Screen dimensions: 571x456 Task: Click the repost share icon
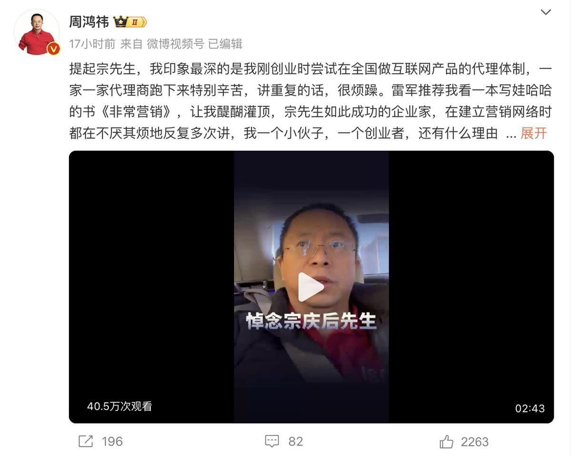coord(86,442)
